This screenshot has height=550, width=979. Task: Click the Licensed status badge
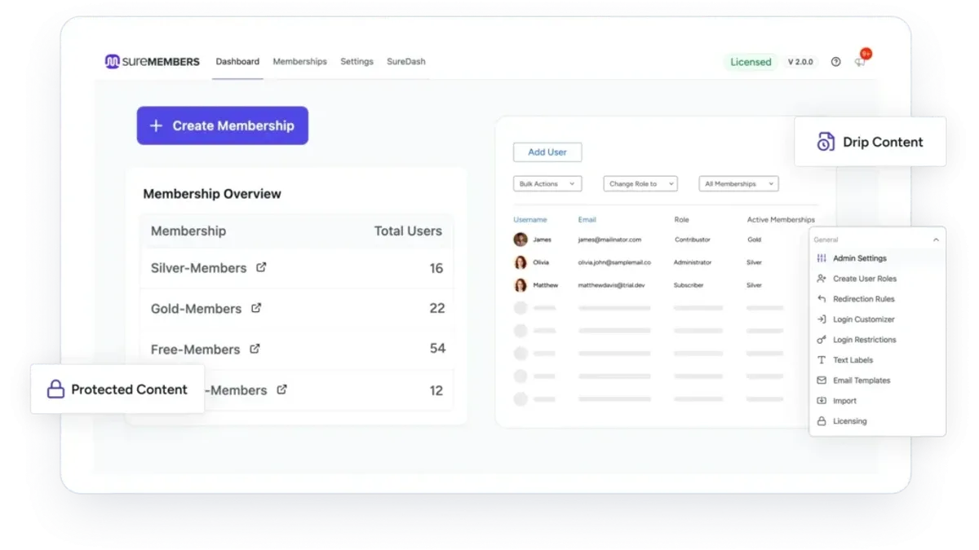coord(751,62)
